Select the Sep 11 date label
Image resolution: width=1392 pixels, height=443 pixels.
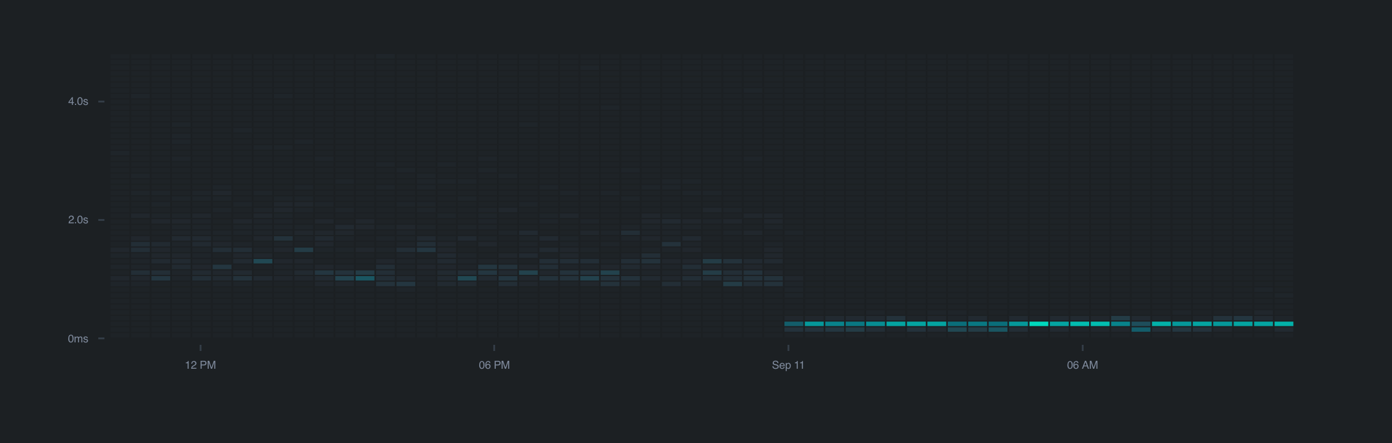click(788, 365)
